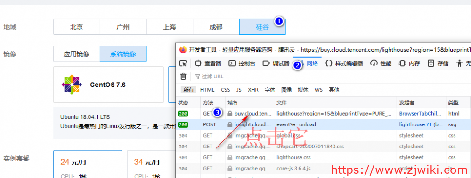Filter requests by 字体 fonts

[270, 90]
